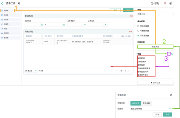Sort by 工作内容和要求 column arrow
Image resolution: width=180 pixels, height=118 pixels.
100,36
